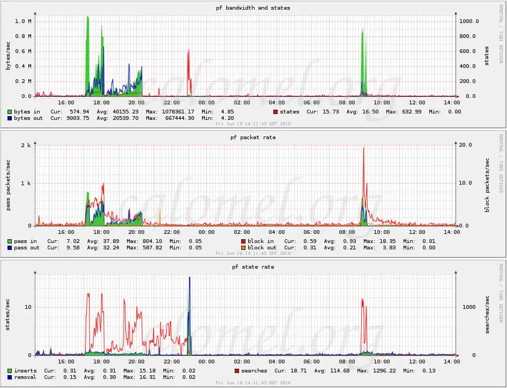Click the '1.0 M' tick on bandwidth graph
507x388 pixels.
[23, 21]
